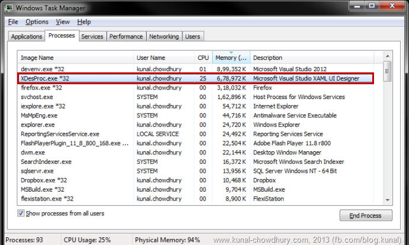The image size is (409, 245).
Task: Click the LOCAL SERVICE user name cell
Action: pyautogui.click(x=158, y=134)
